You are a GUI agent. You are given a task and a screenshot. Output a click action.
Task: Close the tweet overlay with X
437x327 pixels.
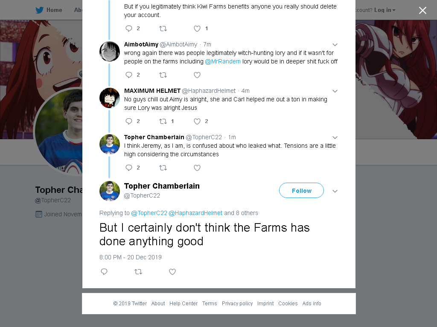pos(422,10)
